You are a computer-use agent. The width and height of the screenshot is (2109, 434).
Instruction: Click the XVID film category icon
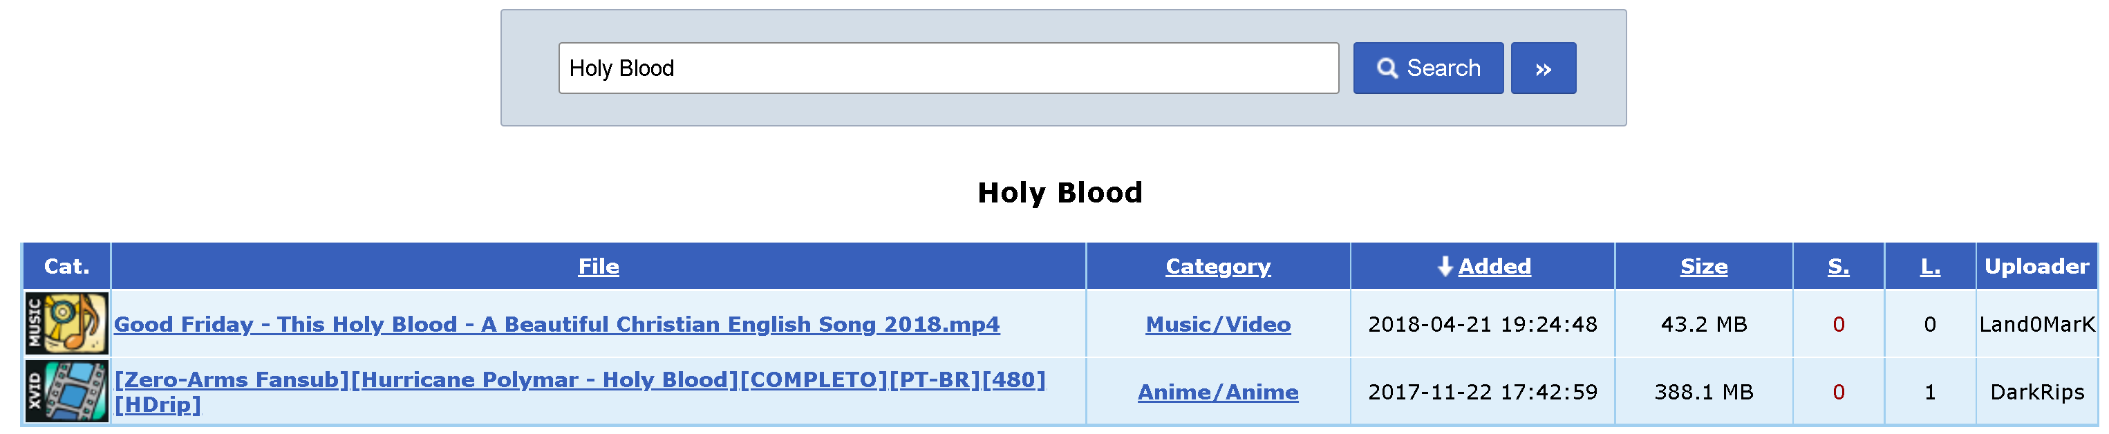point(66,391)
